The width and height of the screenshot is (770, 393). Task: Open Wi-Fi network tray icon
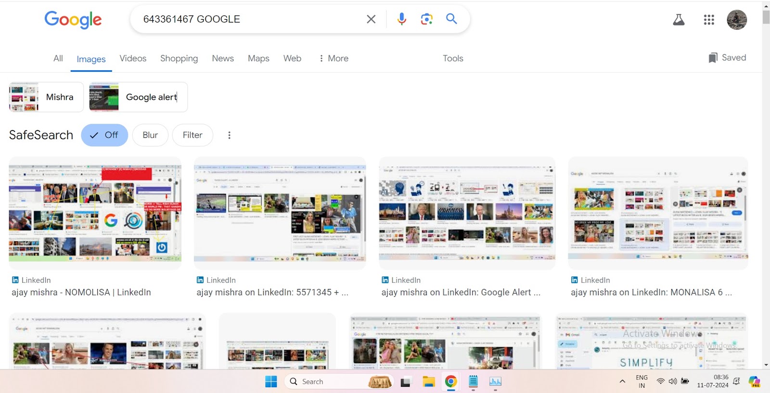pyautogui.click(x=661, y=381)
